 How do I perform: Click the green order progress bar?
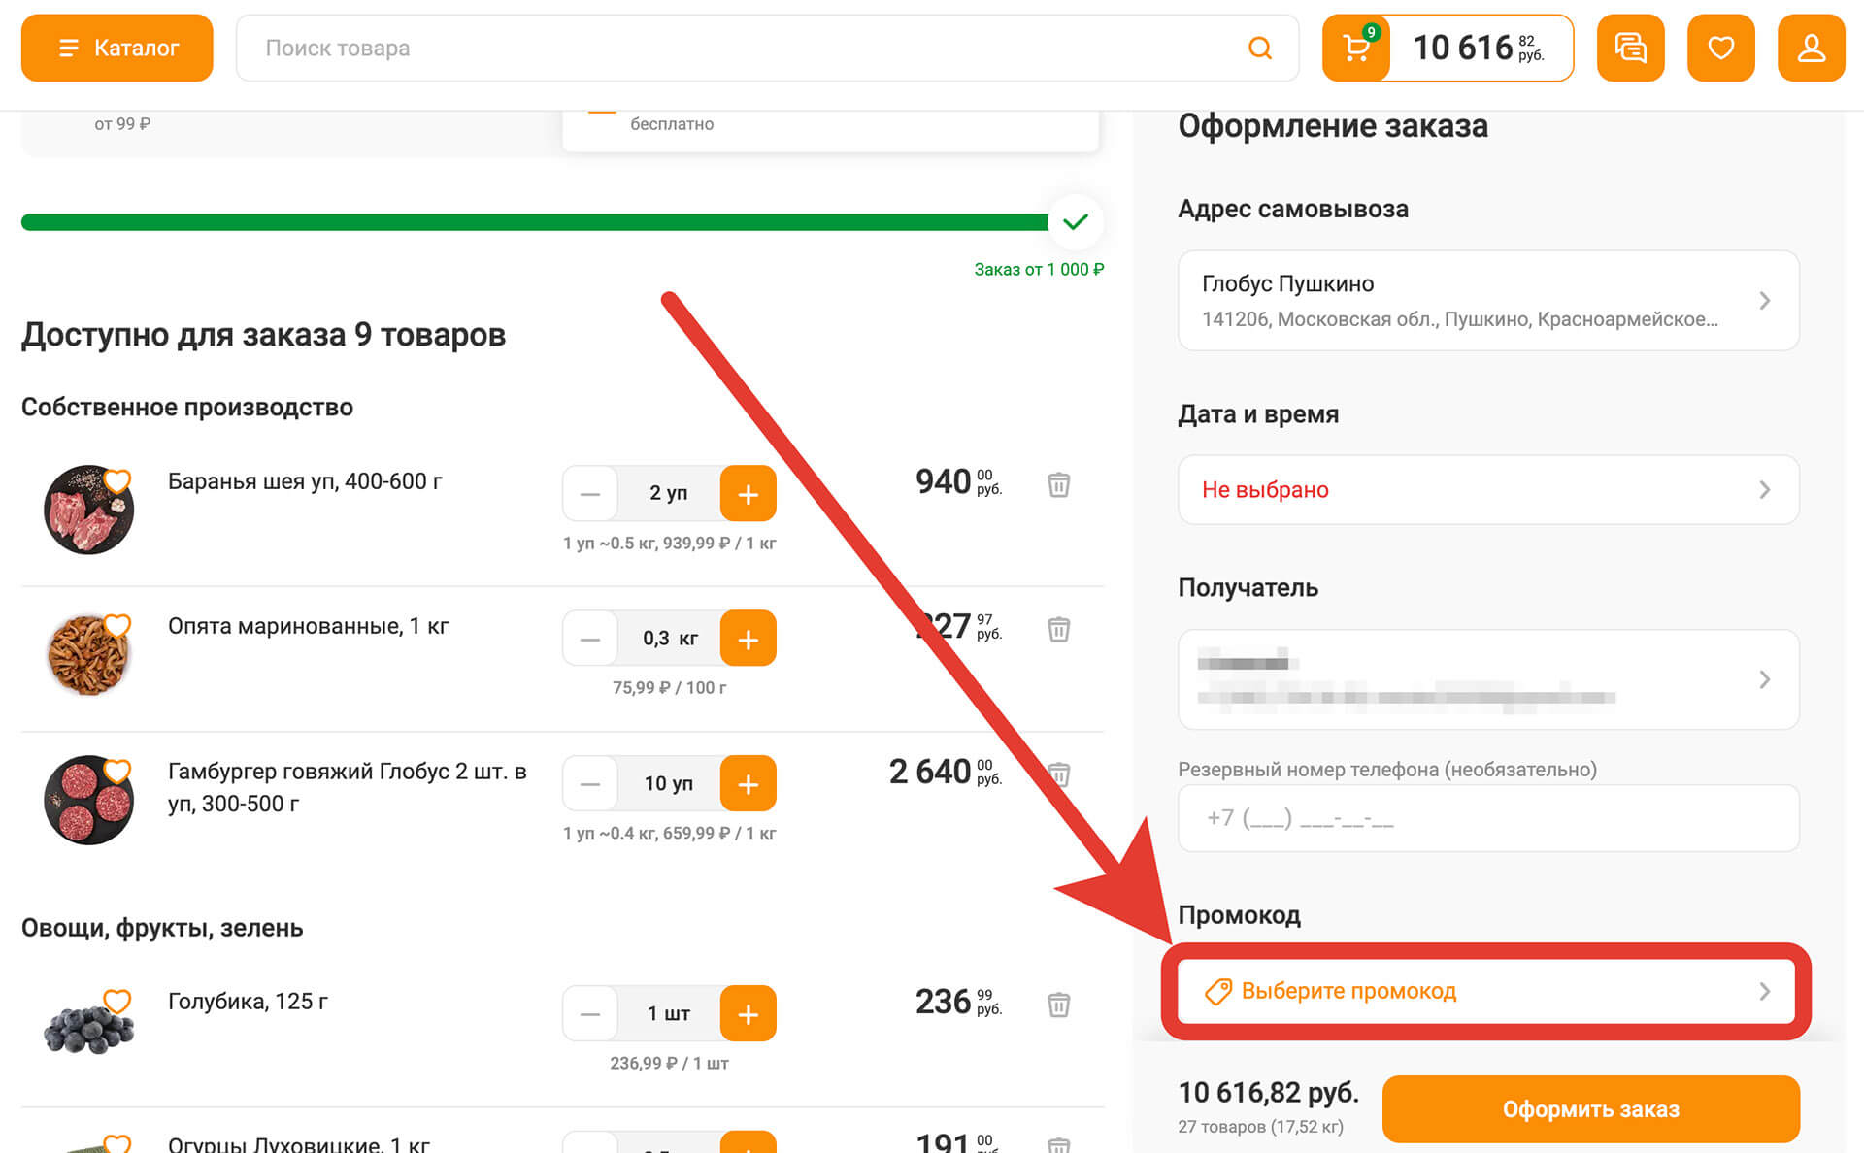(534, 222)
